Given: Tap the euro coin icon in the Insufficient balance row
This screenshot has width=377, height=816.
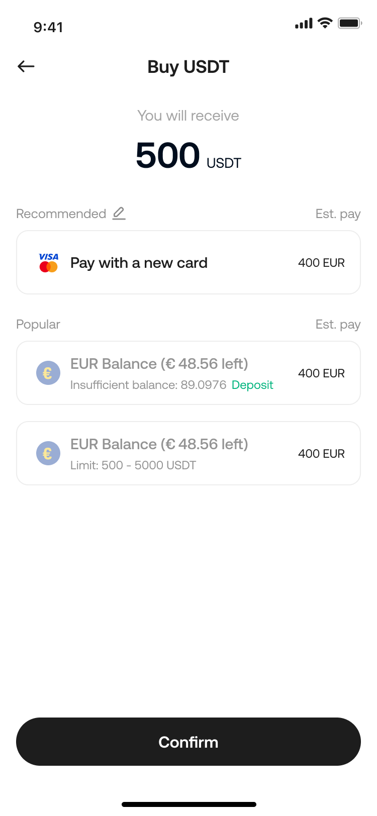Looking at the screenshot, I should click(x=48, y=373).
